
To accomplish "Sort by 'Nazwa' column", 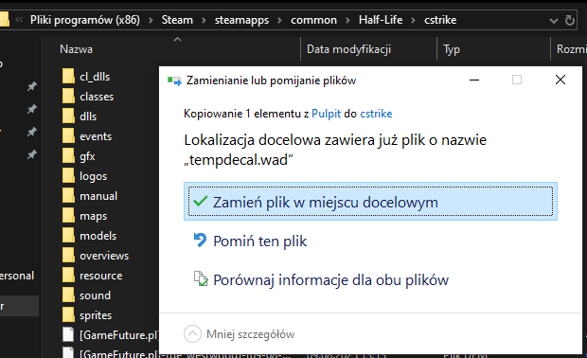I will pos(76,49).
